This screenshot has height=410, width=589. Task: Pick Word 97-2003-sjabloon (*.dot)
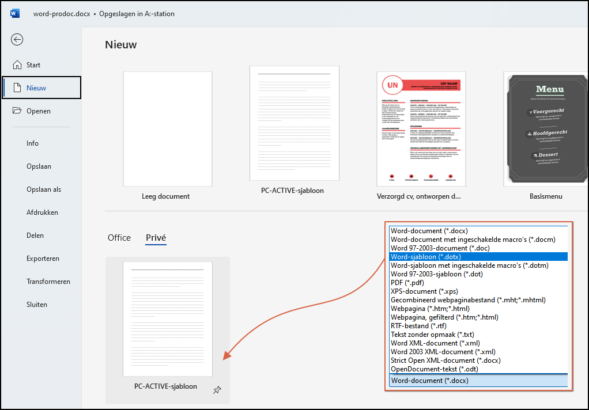pyautogui.click(x=478, y=274)
